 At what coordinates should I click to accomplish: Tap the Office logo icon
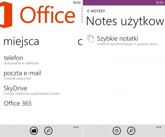(x=6, y=15)
